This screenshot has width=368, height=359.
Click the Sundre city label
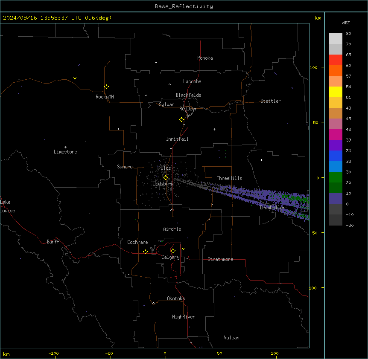coord(125,167)
